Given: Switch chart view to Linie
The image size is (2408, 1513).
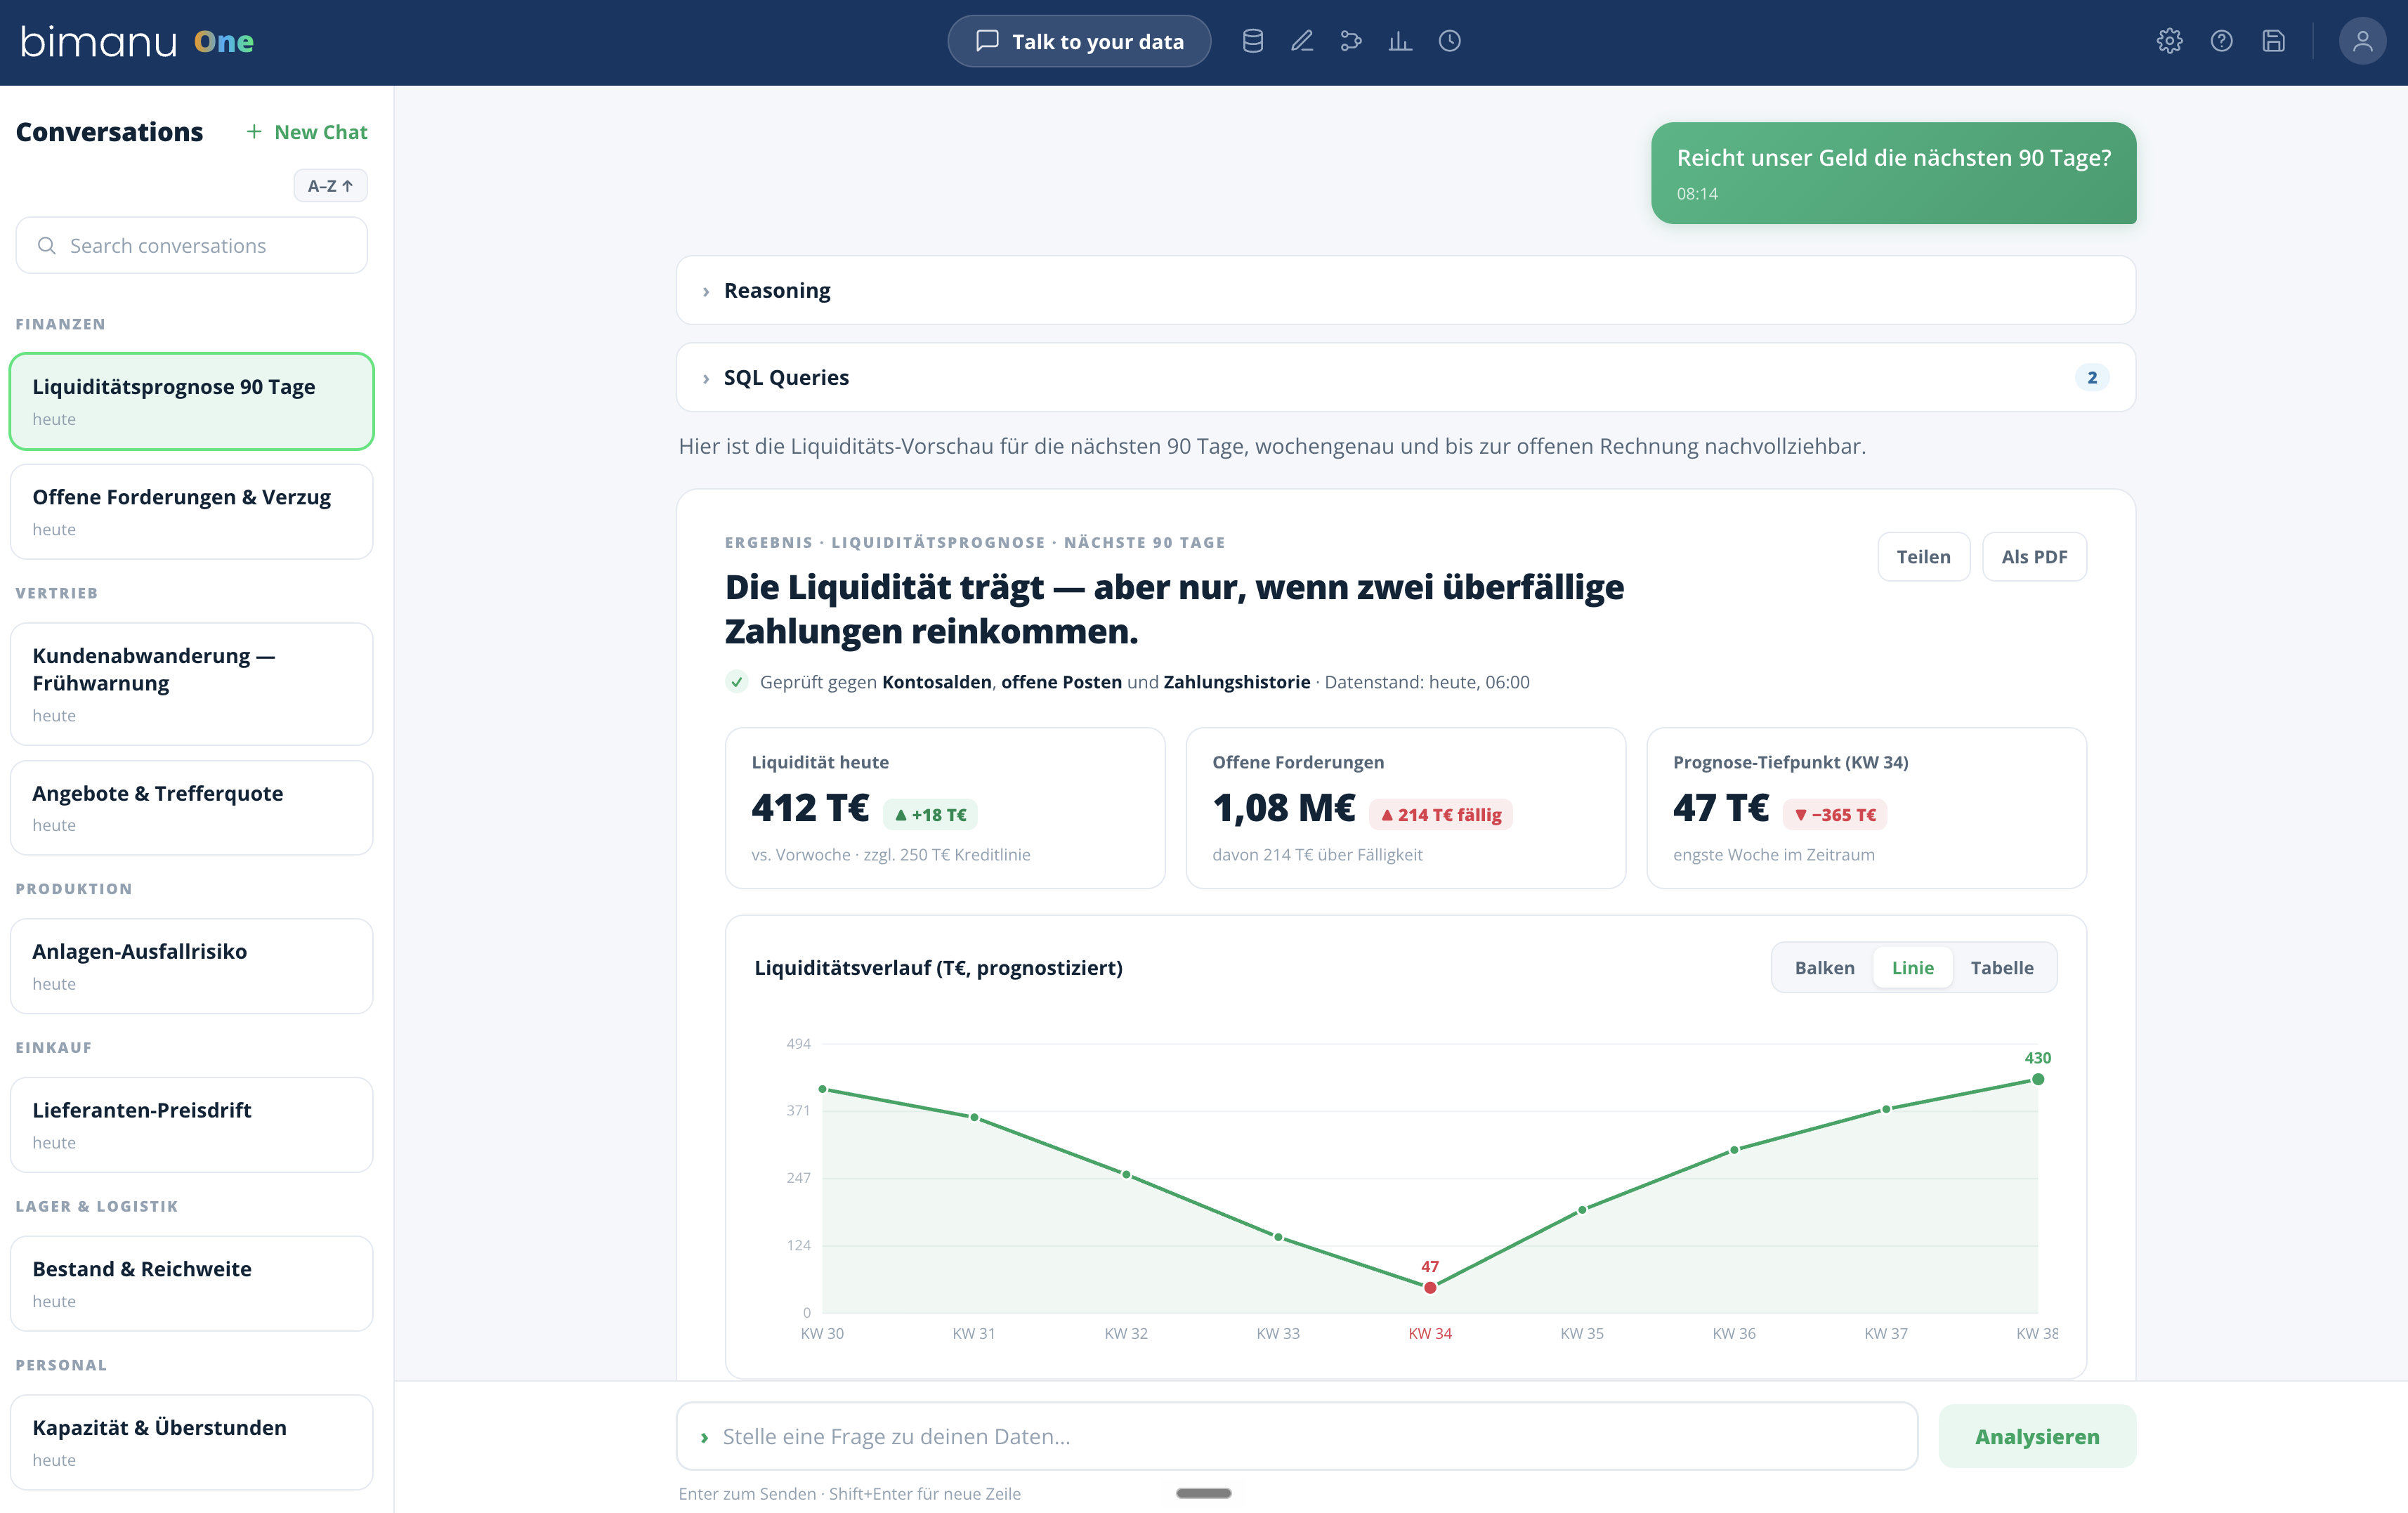Looking at the screenshot, I should [x=1912, y=968].
